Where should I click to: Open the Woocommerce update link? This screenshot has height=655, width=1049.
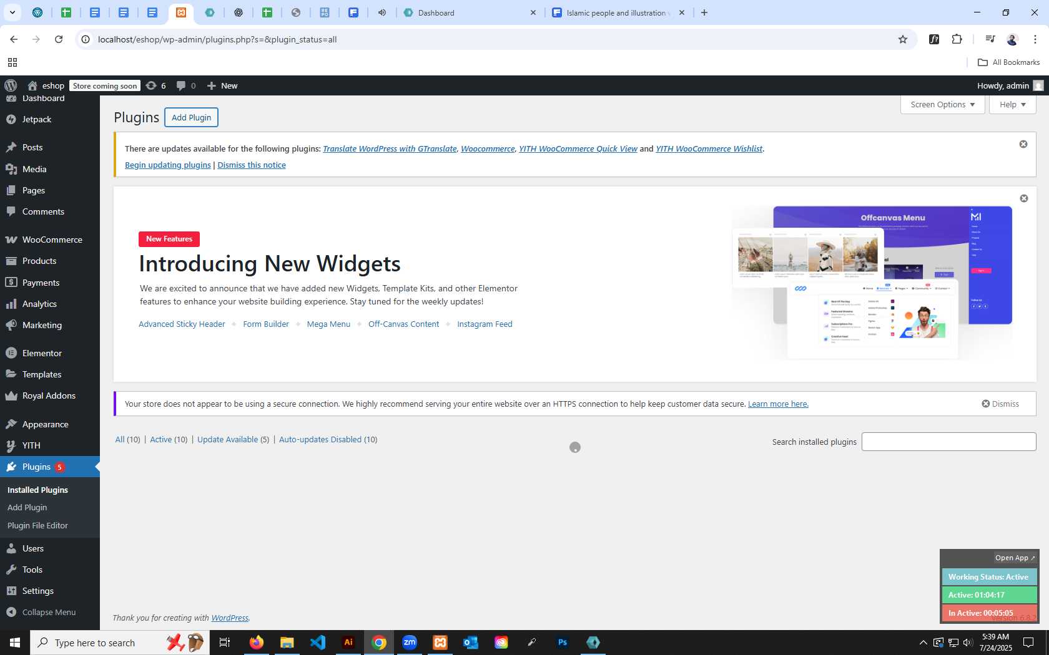pyautogui.click(x=488, y=148)
